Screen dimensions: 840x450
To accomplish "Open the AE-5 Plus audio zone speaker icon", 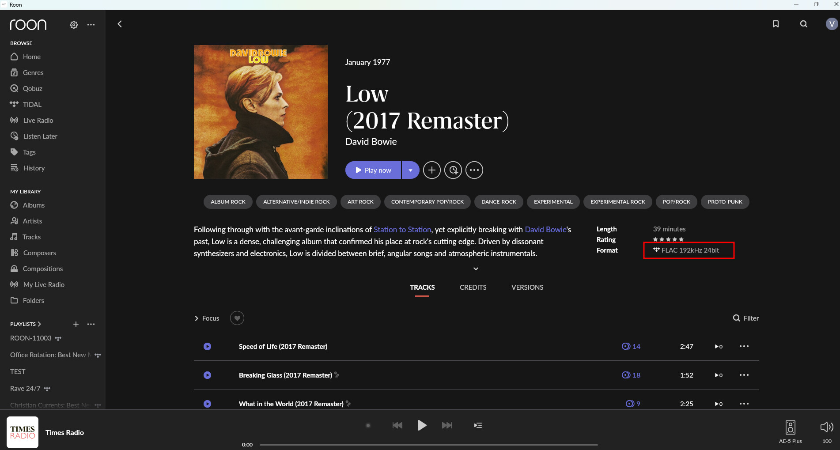I will tap(790, 427).
